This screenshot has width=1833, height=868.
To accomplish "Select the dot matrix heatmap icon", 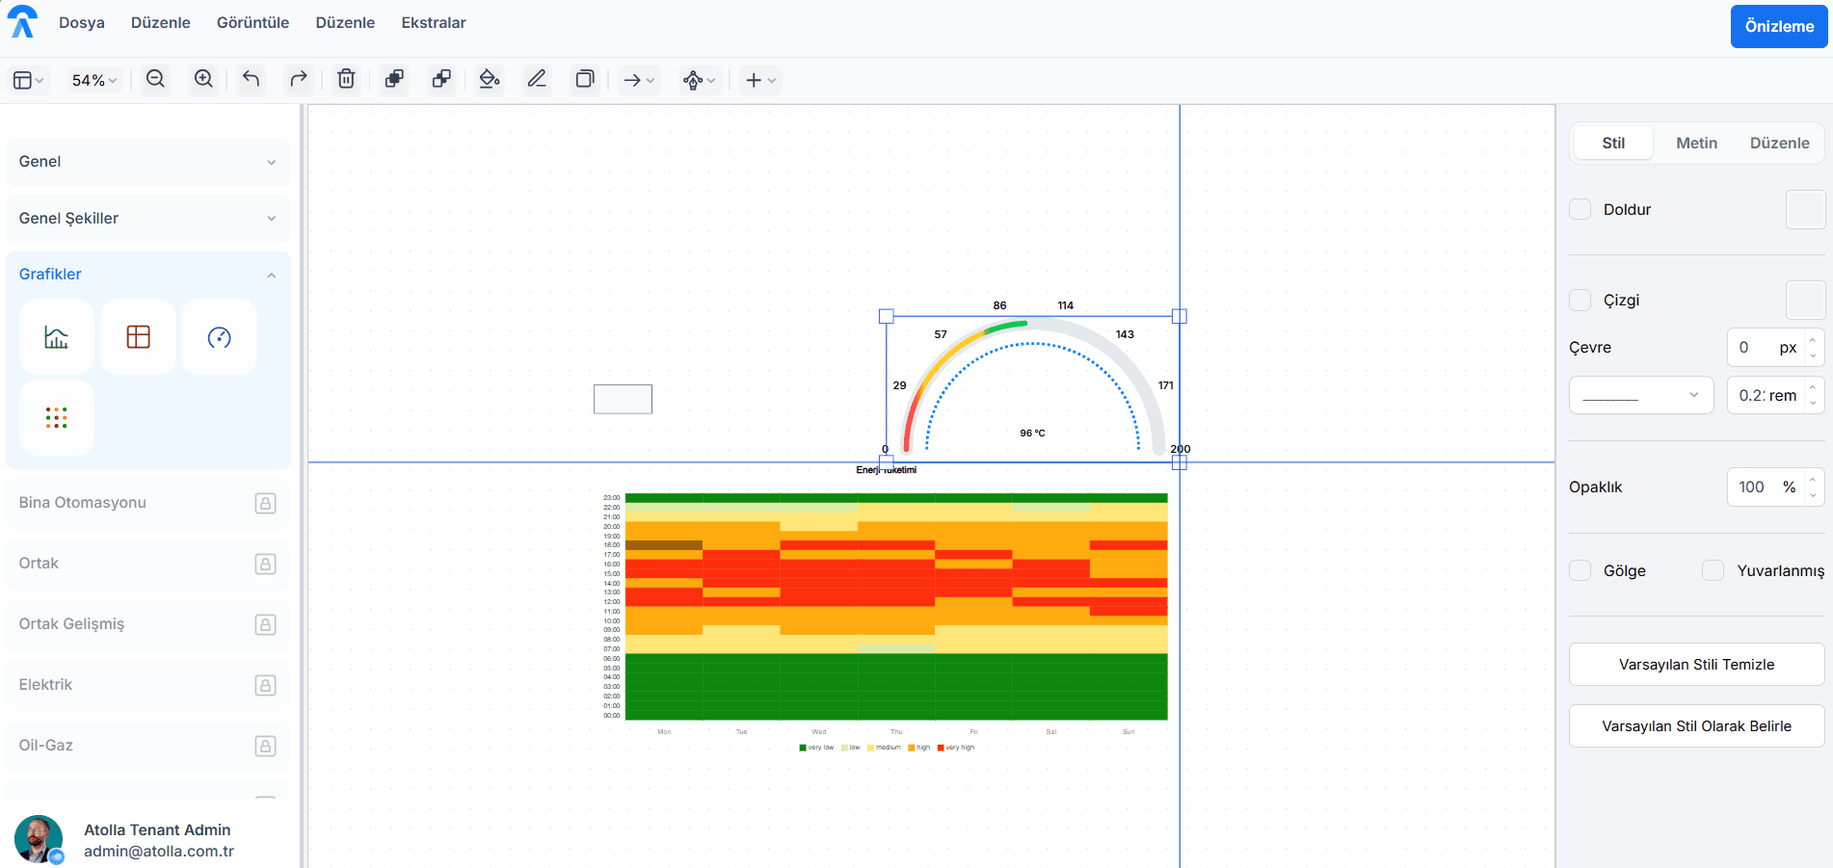I will pos(57,417).
